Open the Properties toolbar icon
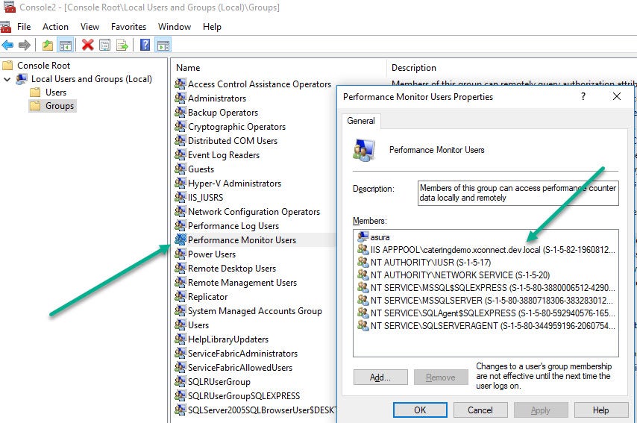Viewport: 637px width, 423px height. tap(105, 45)
